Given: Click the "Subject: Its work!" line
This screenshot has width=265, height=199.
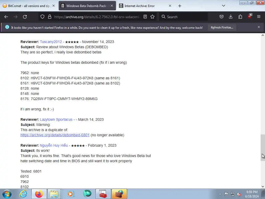Looking at the screenshot, I should [35, 151].
